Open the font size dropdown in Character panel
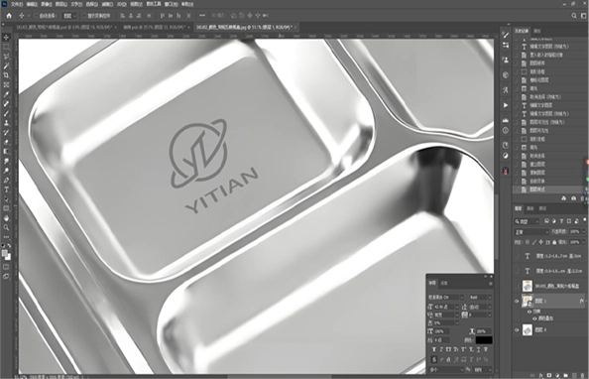The image size is (589, 379). 457,308
